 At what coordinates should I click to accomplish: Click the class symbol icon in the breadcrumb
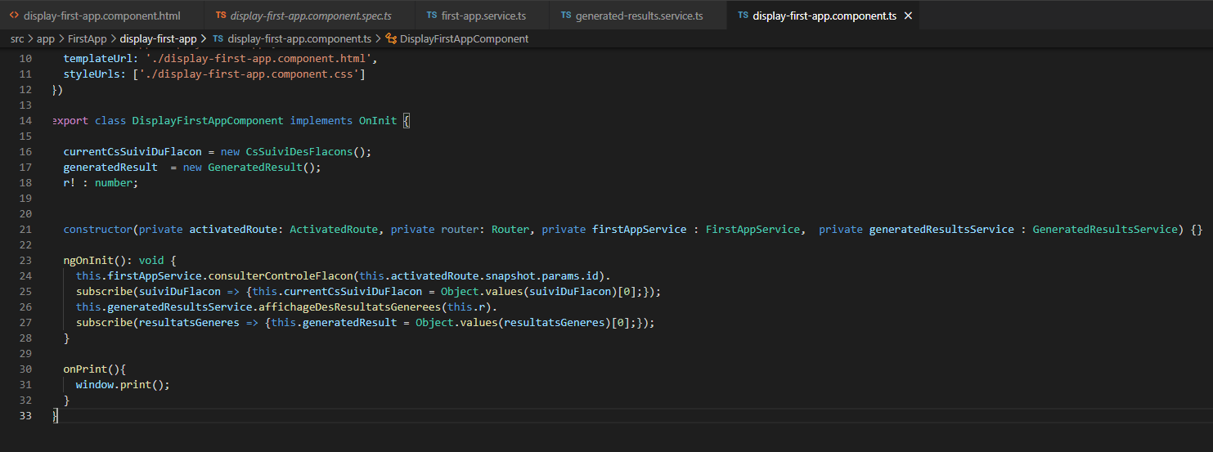click(391, 38)
